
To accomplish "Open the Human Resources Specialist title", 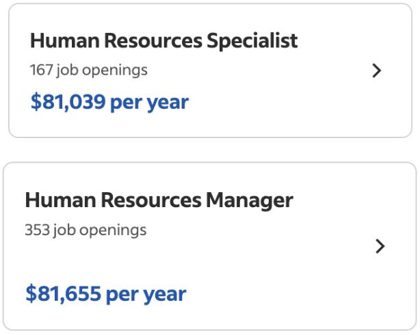I will coord(163,41).
